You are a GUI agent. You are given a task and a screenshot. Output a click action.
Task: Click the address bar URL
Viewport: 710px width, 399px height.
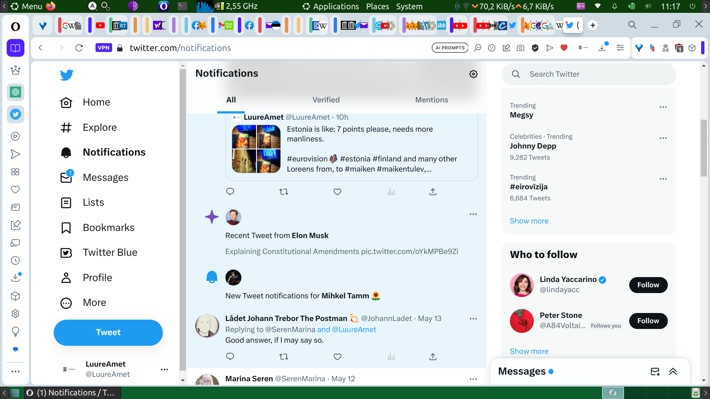click(x=180, y=48)
